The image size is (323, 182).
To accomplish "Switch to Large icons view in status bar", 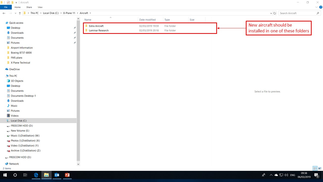I will coord(320,168).
